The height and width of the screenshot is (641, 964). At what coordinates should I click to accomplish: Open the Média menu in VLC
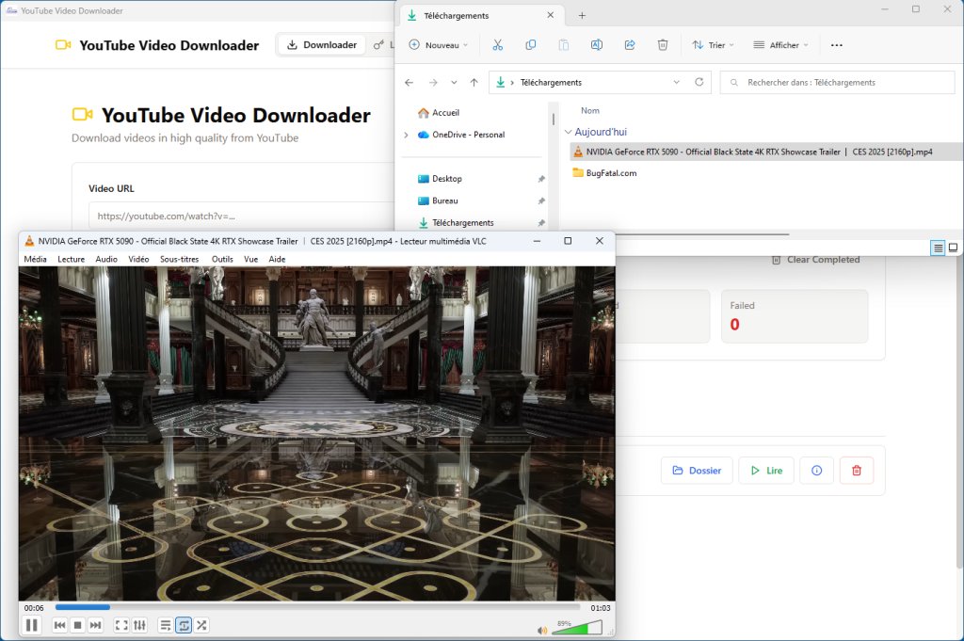[35, 259]
